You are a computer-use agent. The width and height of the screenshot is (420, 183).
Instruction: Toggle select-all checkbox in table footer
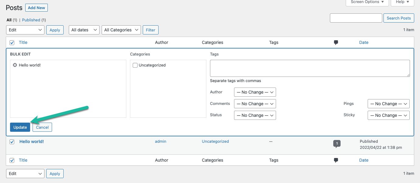(x=12, y=160)
